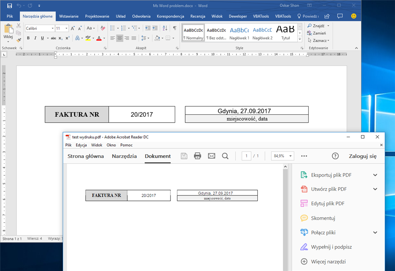The height and width of the screenshot is (271, 395).
Task: Apply subscript formatting
Action: 61,38
